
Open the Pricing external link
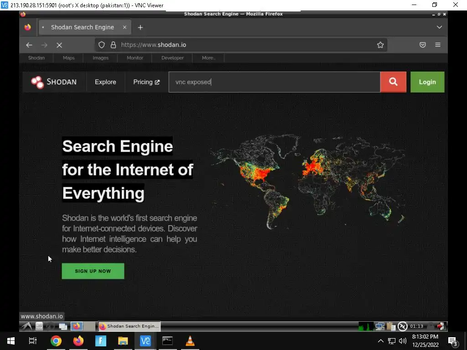[x=146, y=82]
